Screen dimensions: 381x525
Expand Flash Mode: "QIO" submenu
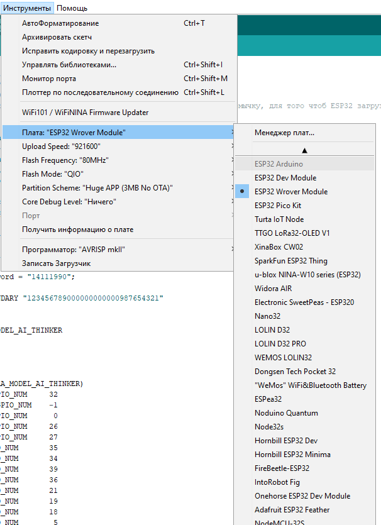pos(119,174)
